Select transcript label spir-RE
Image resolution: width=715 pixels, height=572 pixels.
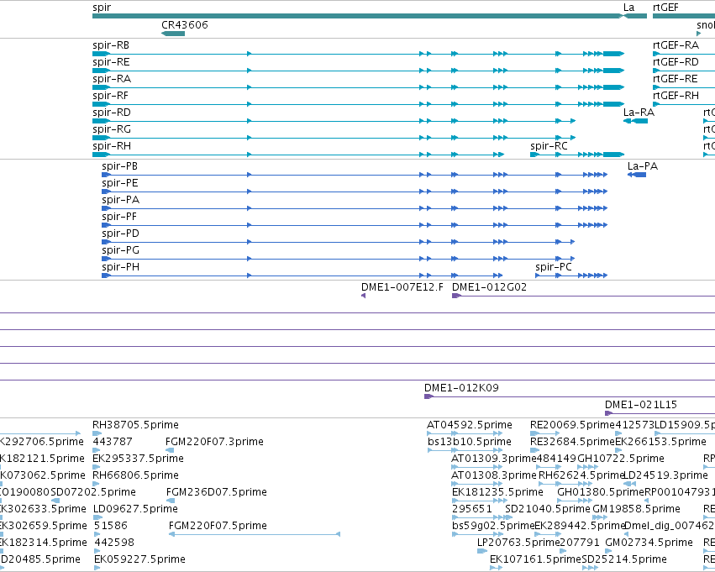click(x=111, y=62)
